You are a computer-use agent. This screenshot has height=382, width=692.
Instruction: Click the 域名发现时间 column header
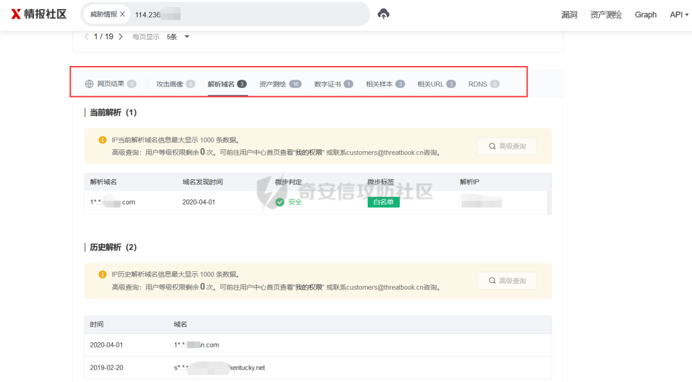tap(202, 182)
